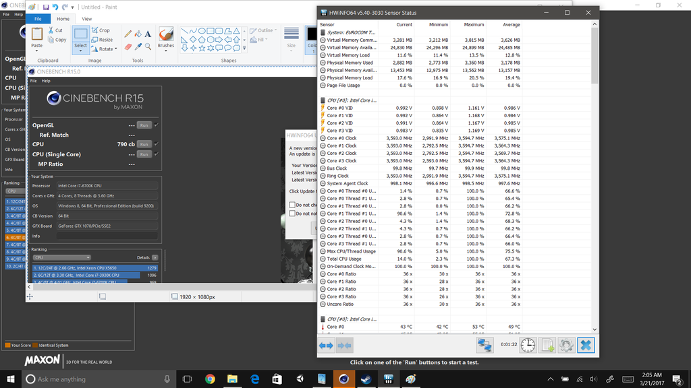Open the Resize dialog in Paint
This screenshot has width=691, height=388.
point(103,40)
